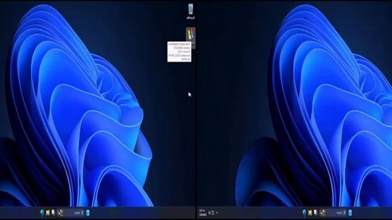Open white document app on left monitor taskbar
392x220 pixels.
coord(53,213)
